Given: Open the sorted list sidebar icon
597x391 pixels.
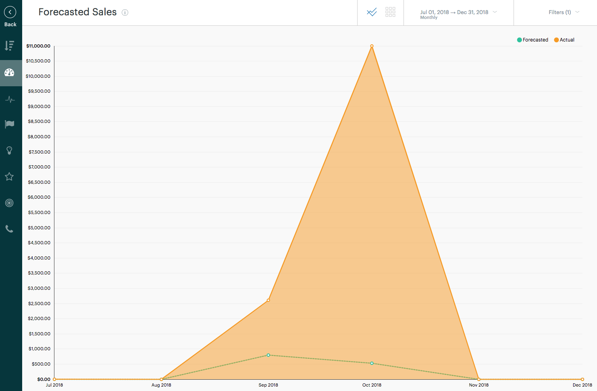Looking at the screenshot, I should 9,46.
